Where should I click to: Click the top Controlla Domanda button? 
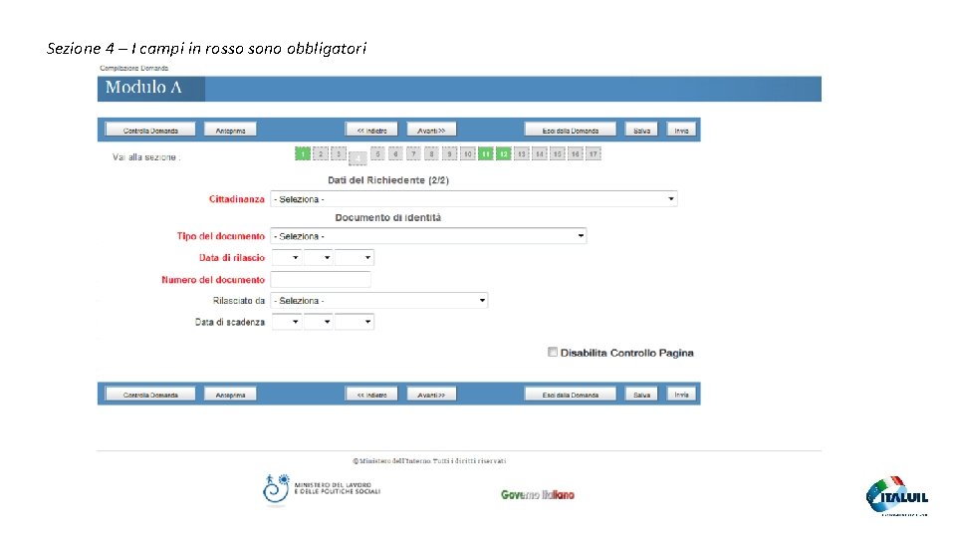coord(150,130)
